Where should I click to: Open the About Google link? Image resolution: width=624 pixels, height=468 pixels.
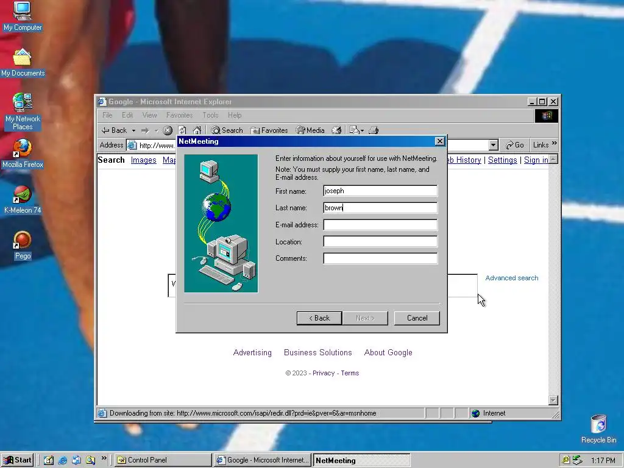[x=388, y=353]
